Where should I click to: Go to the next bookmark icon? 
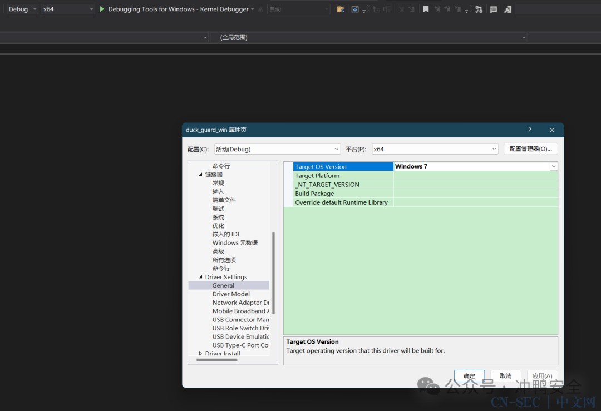click(447, 9)
